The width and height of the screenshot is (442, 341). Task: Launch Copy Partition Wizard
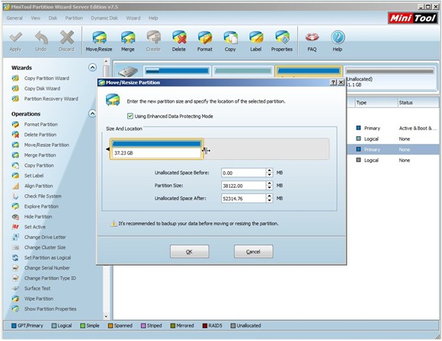(x=46, y=78)
